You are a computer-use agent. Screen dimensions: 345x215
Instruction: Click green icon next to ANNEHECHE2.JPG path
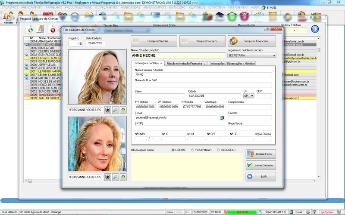pyautogui.click(x=123, y=110)
